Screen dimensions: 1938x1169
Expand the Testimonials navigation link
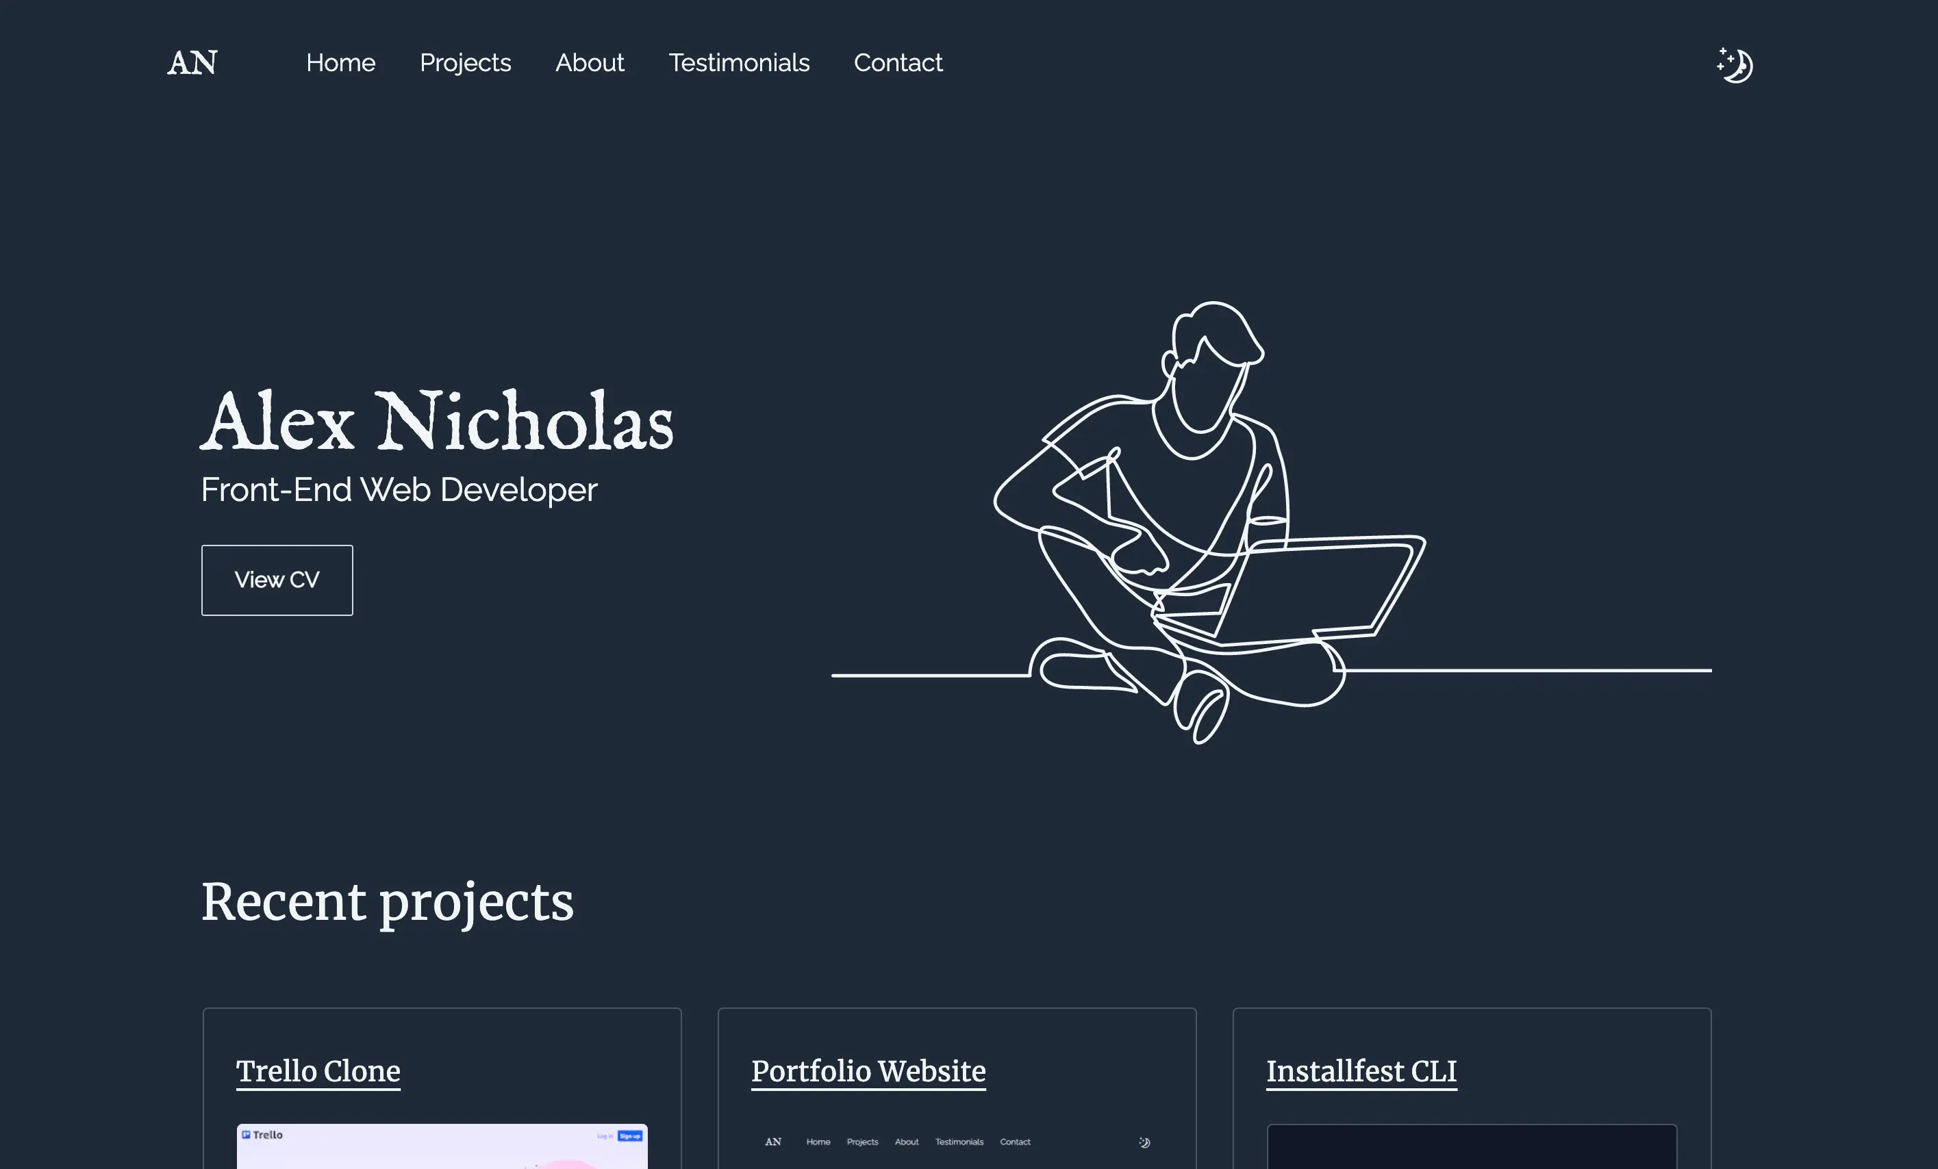(739, 62)
